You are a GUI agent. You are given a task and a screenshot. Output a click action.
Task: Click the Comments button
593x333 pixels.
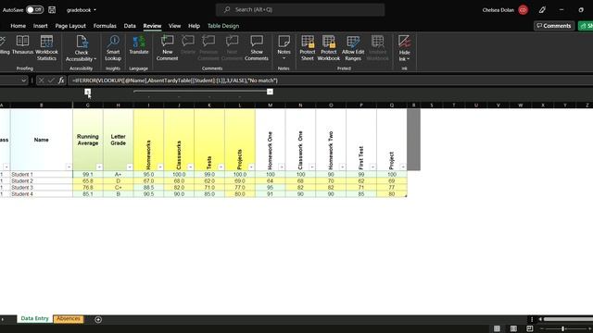pos(554,26)
